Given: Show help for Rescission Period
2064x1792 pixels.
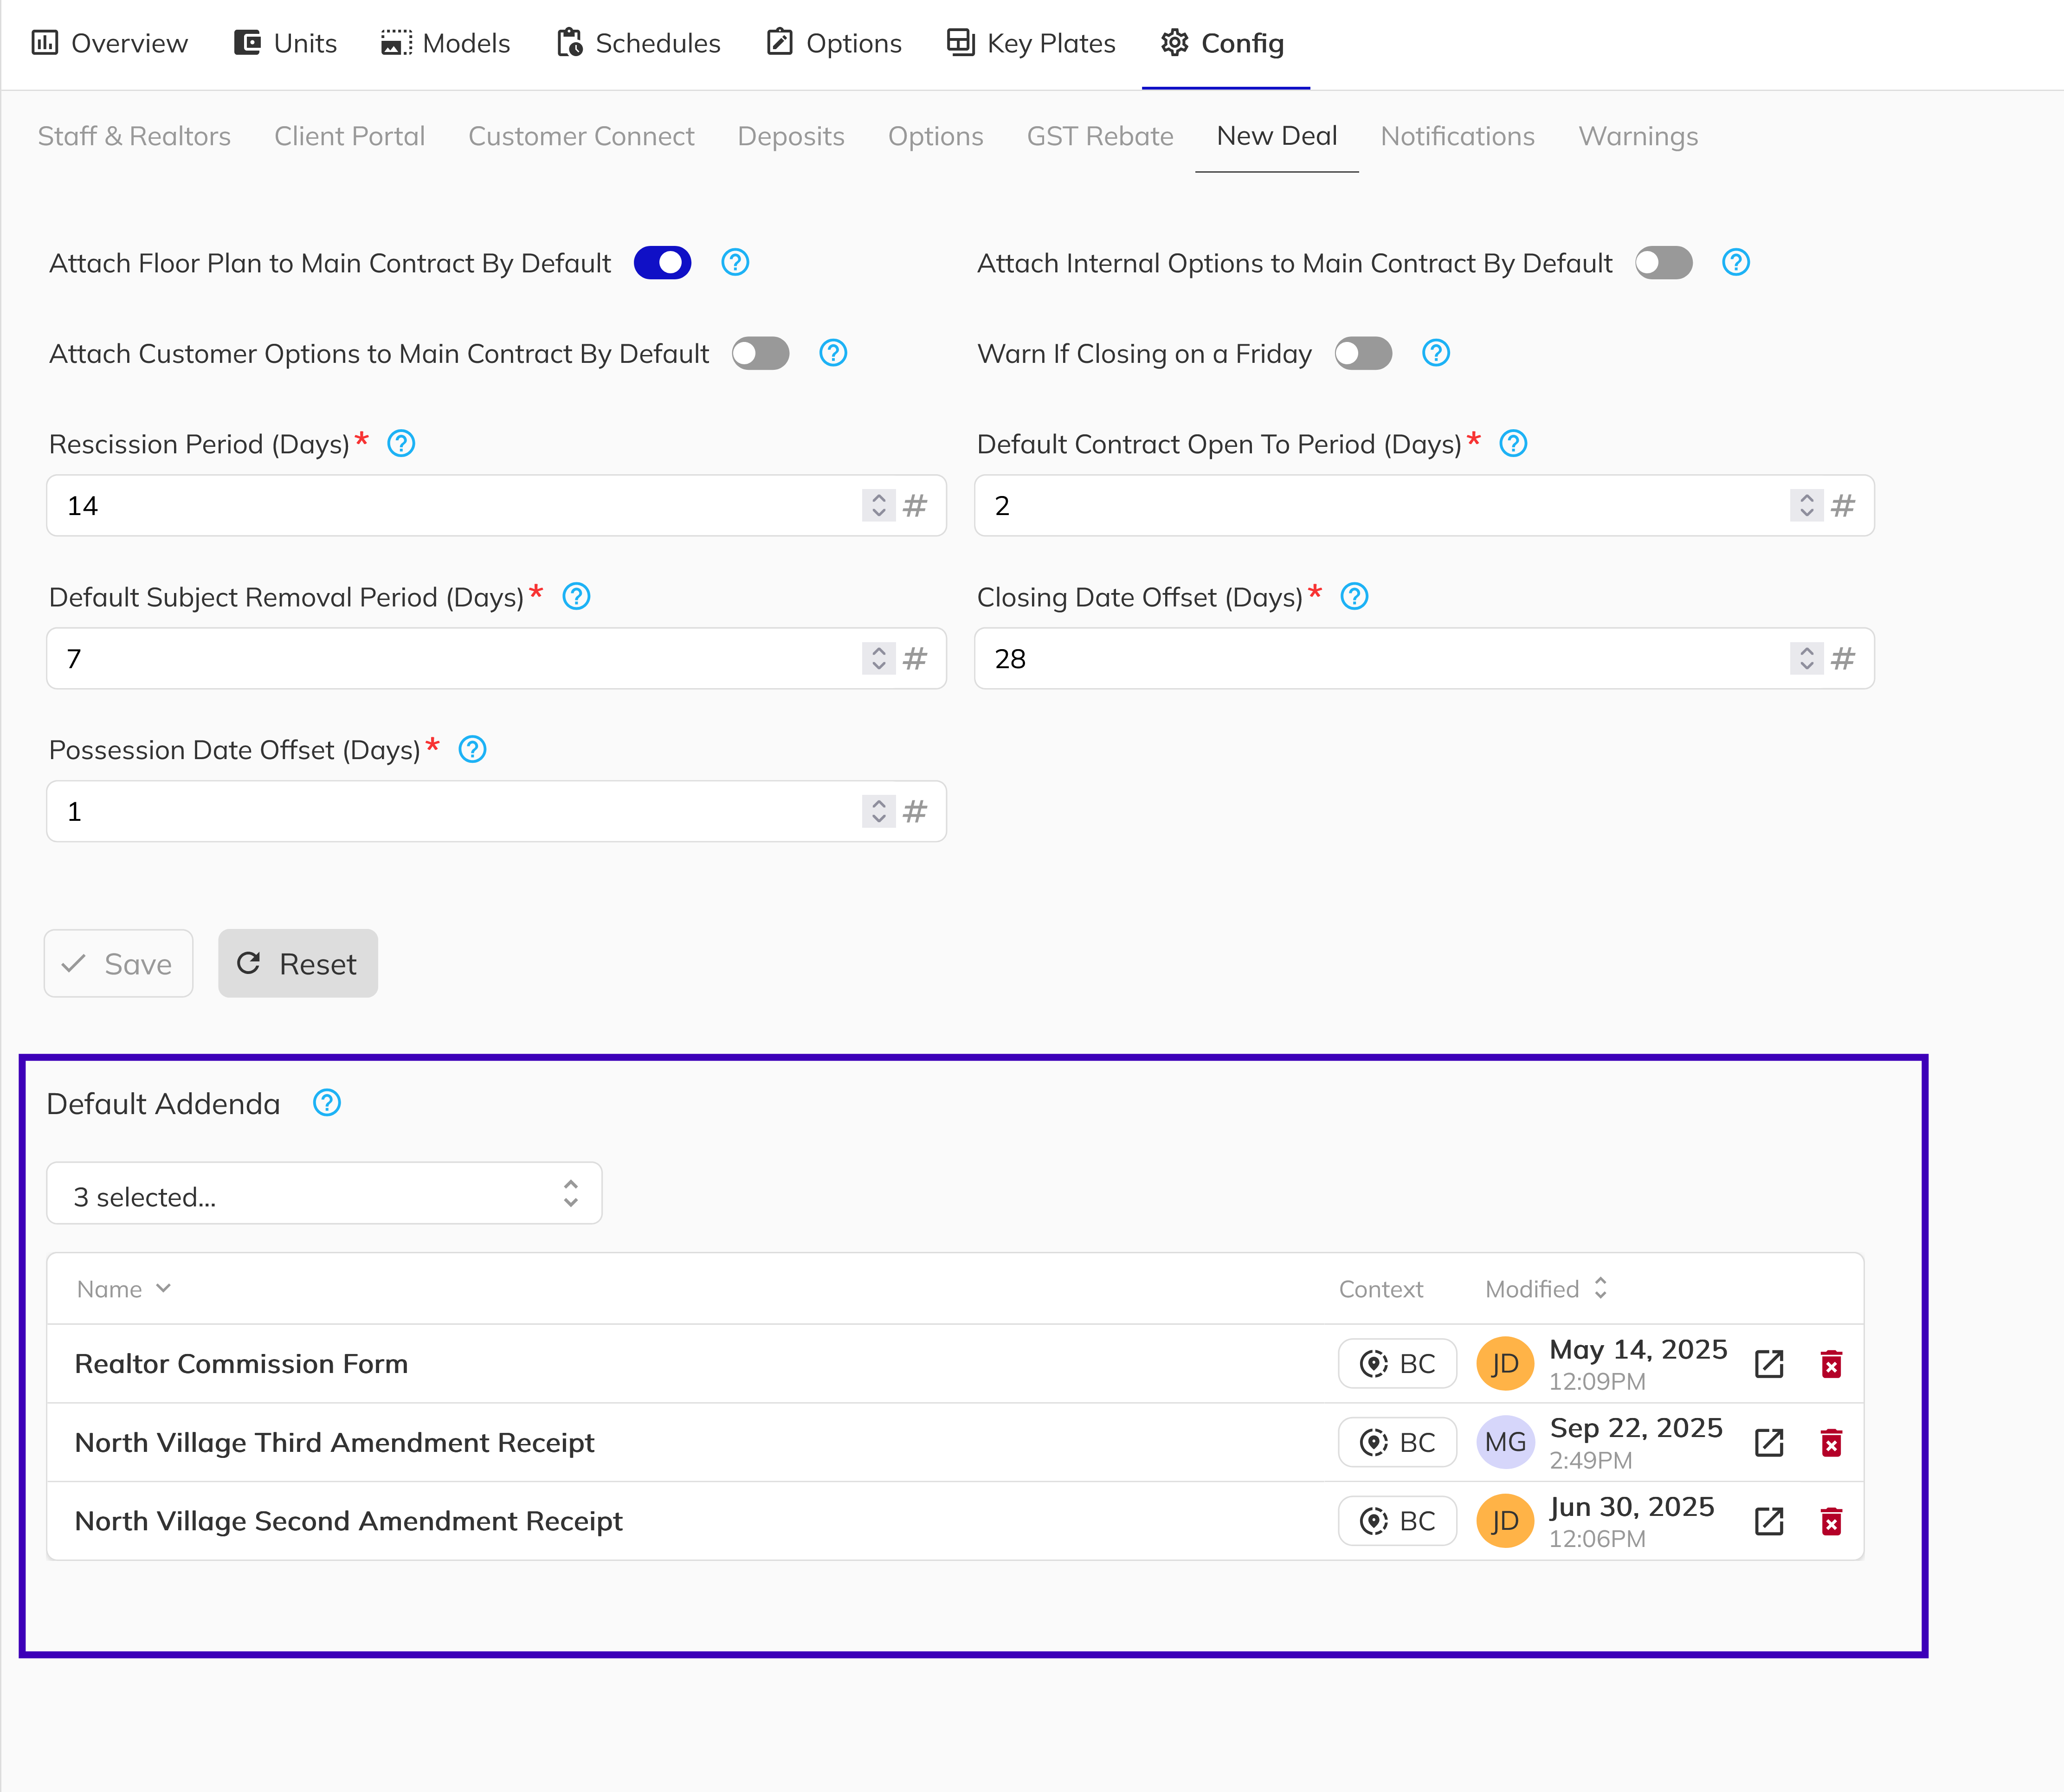Looking at the screenshot, I should click(x=401, y=443).
